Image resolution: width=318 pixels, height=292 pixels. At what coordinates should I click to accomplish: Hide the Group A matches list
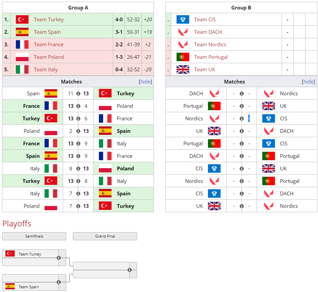(x=145, y=82)
